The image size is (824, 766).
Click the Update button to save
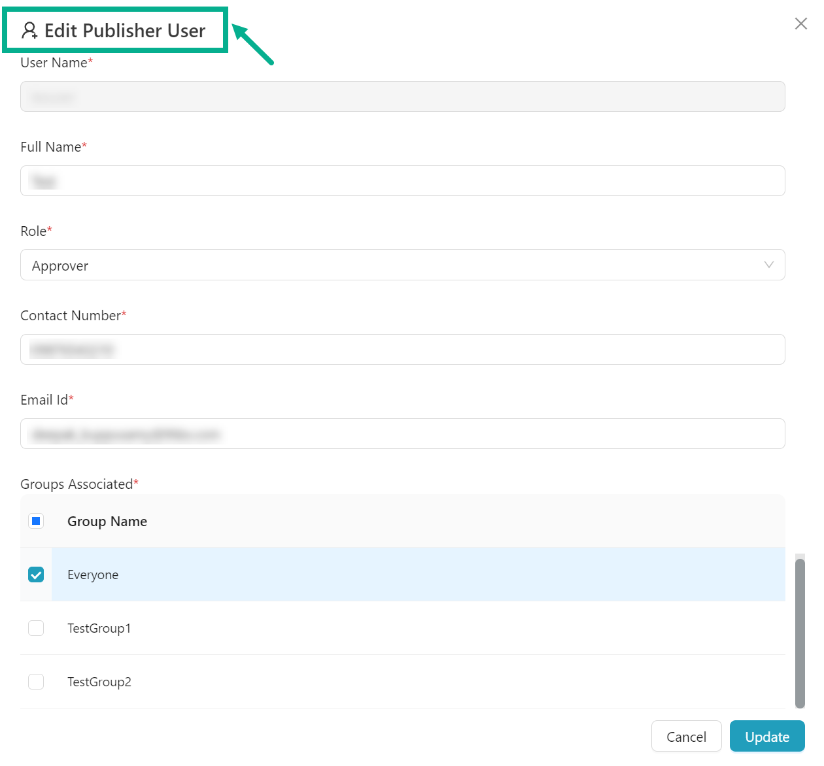coord(766,737)
